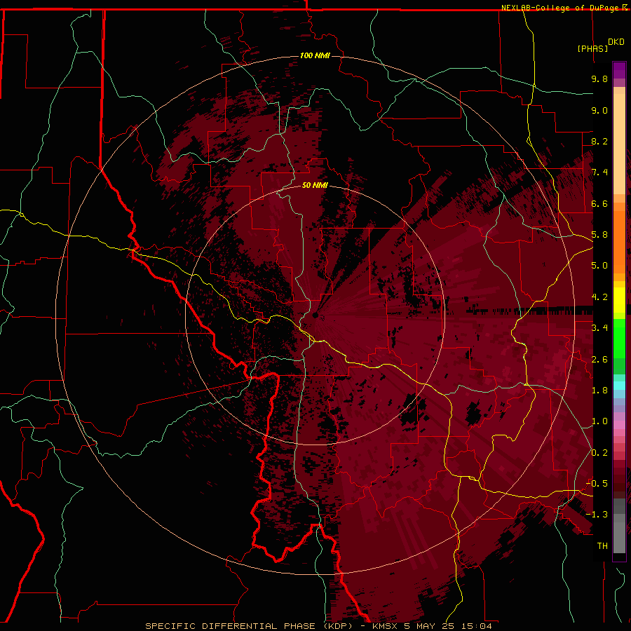The width and height of the screenshot is (631, 631).
Task: Click the 50 NMI range ring label
Action: click(315, 185)
